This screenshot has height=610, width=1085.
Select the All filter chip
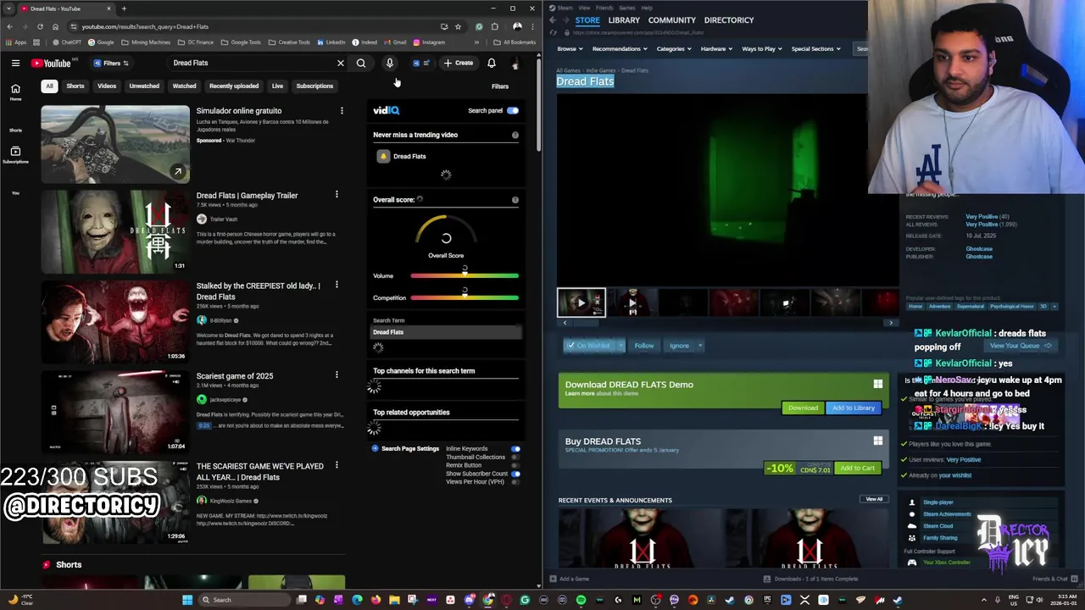tap(49, 86)
